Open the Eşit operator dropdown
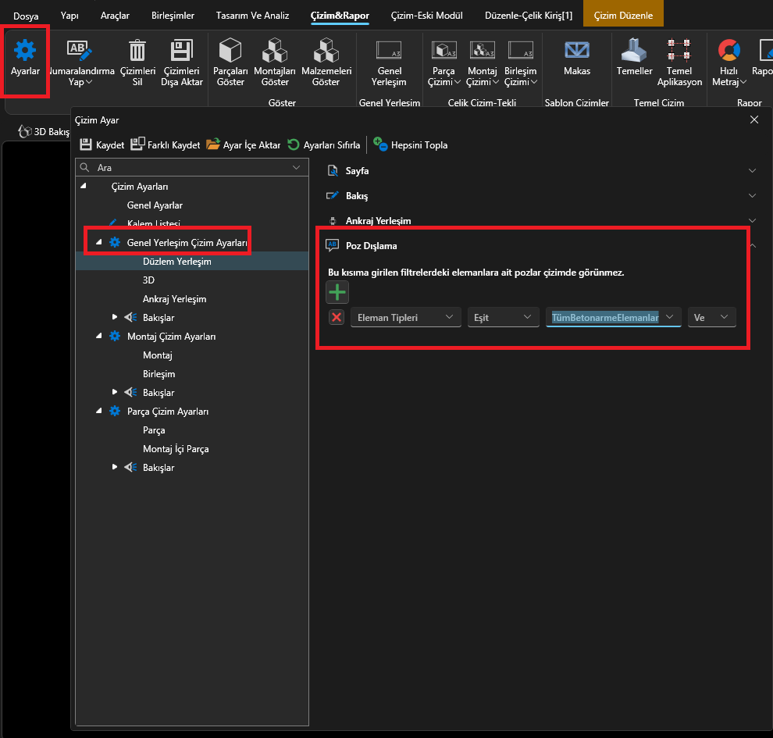The width and height of the screenshot is (773, 738). click(503, 317)
